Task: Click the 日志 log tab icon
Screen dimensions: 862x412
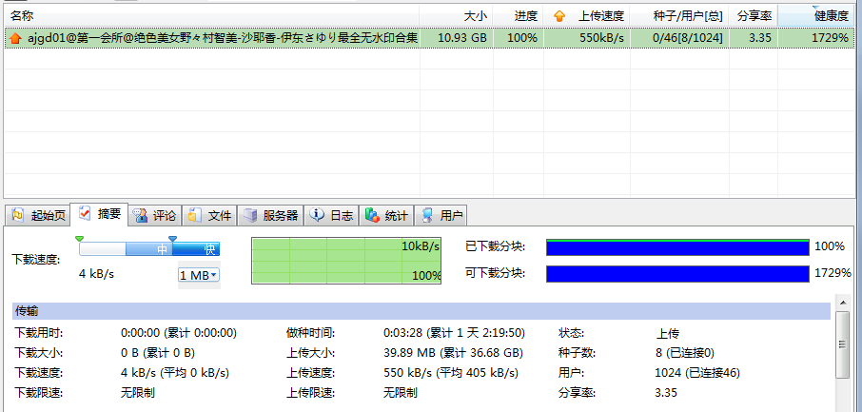Action: tap(317, 215)
